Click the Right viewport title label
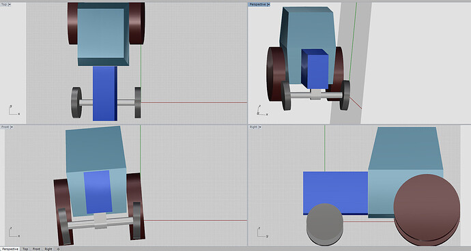 tap(253, 127)
